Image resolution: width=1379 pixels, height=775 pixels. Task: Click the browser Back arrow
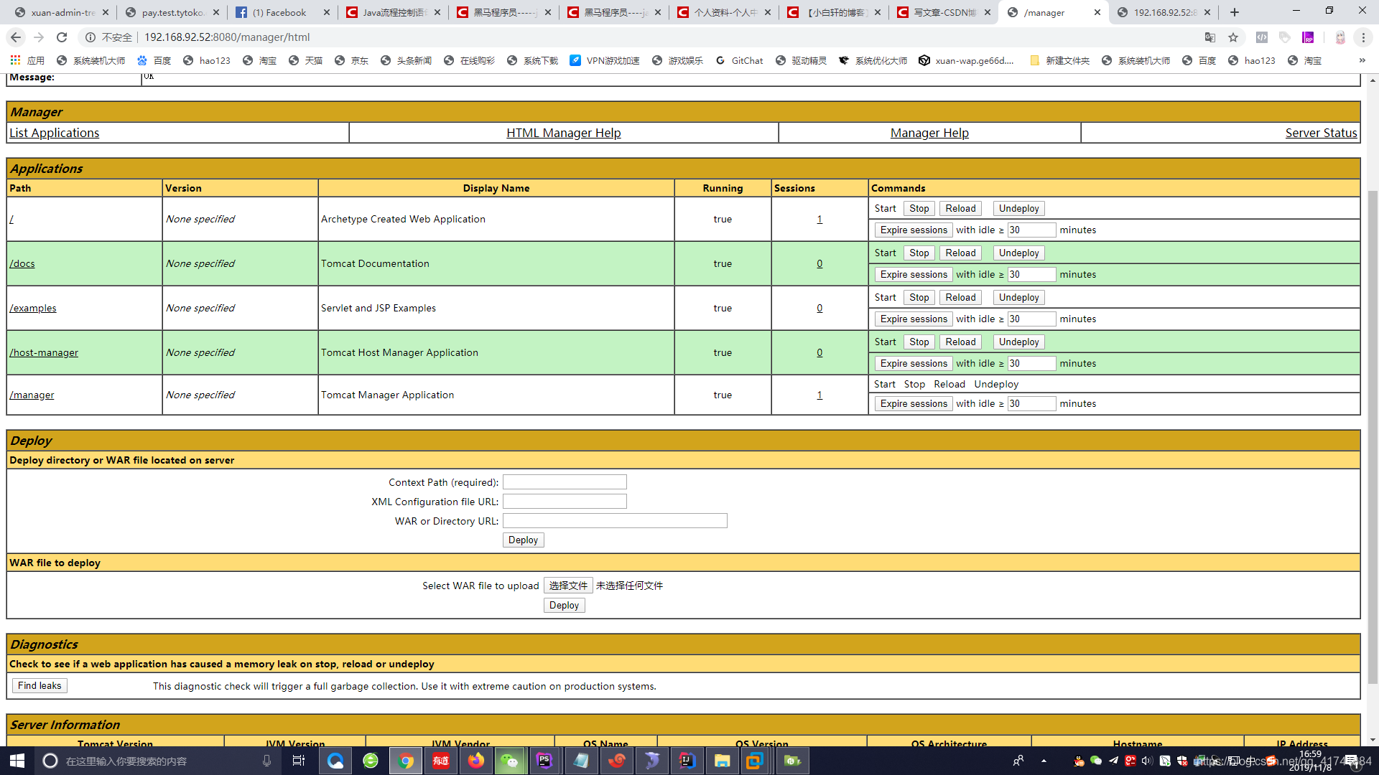pos(16,37)
